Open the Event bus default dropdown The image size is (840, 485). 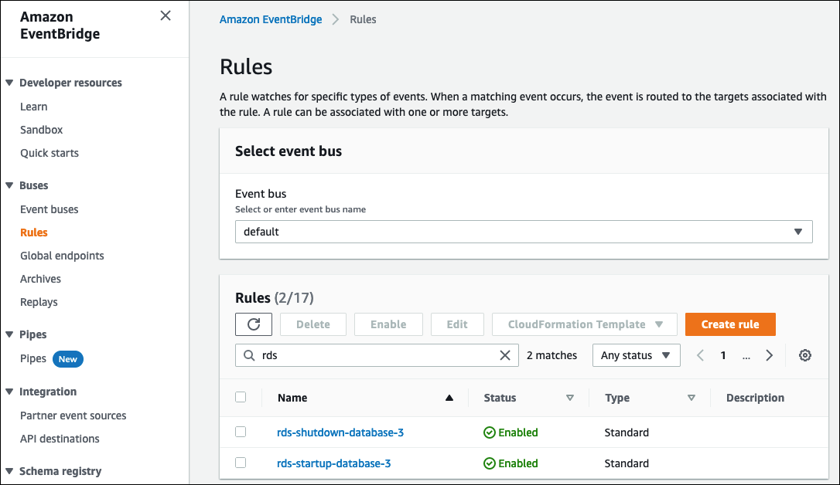[x=797, y=231]
